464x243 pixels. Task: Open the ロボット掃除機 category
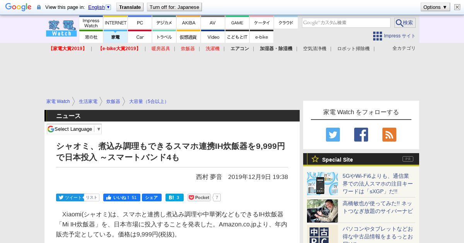pyautogui.click(x=353, y=49)
